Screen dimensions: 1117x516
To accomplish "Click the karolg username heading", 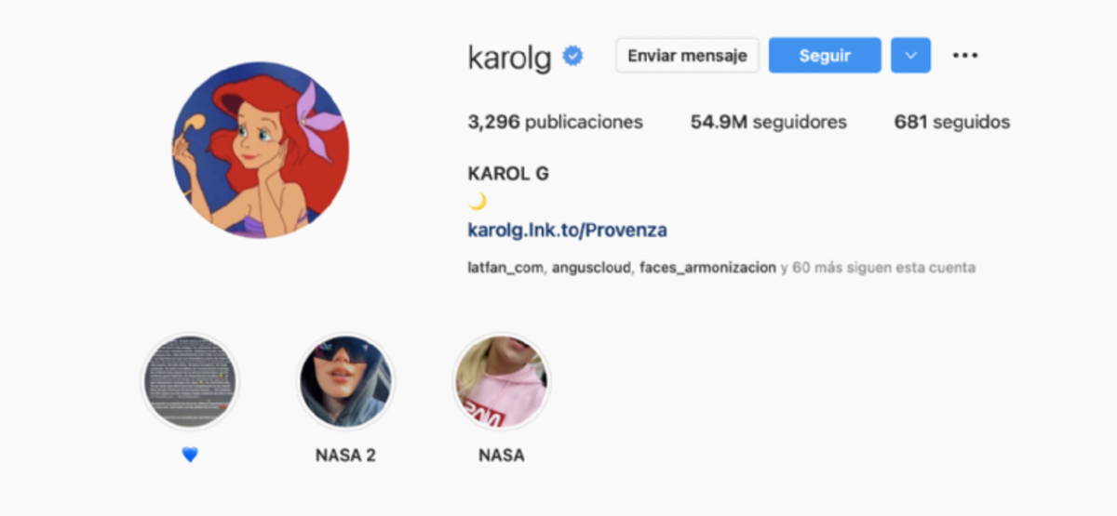I will point(510,58).
